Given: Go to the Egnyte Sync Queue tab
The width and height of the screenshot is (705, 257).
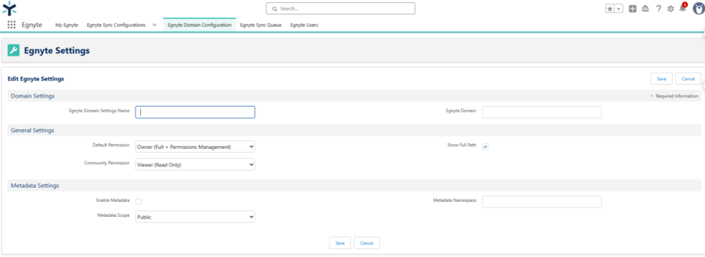Looking at the screenshot, I should tap(261, 25).
